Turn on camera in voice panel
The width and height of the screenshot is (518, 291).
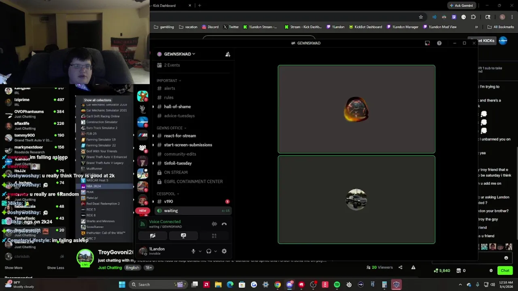click(x=153, y=236)
